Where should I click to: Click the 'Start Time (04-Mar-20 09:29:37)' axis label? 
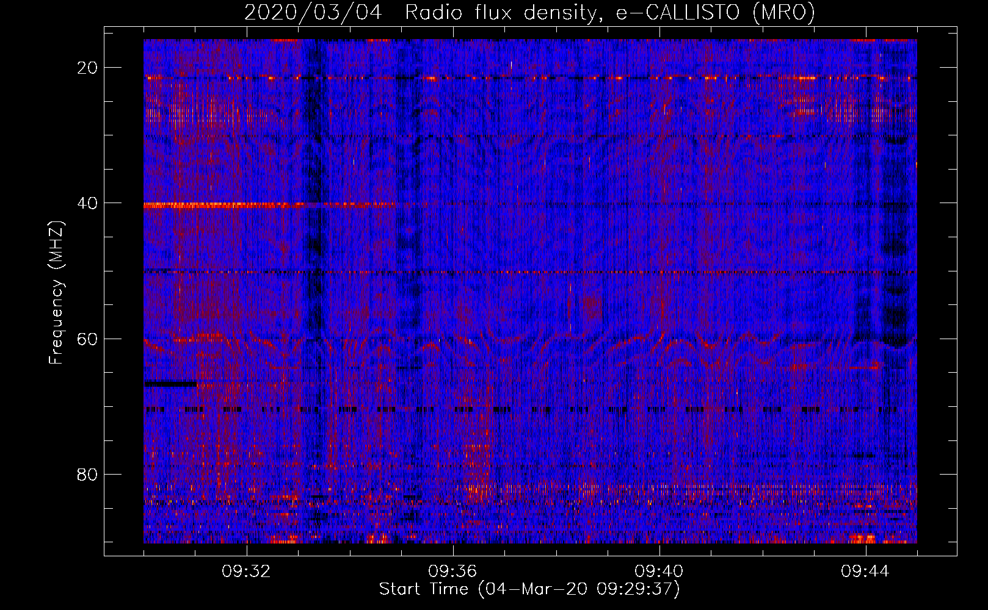529,589
